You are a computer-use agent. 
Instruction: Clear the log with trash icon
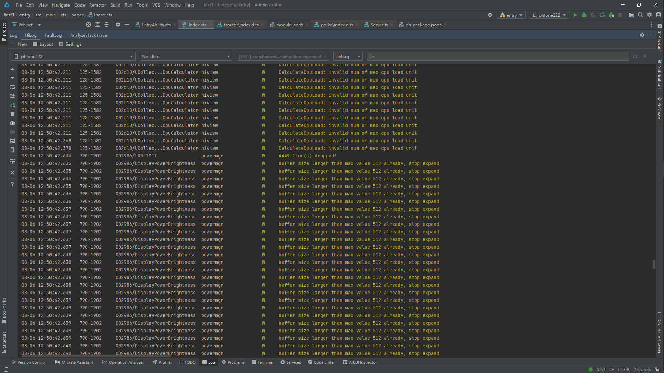pos(12,114)
